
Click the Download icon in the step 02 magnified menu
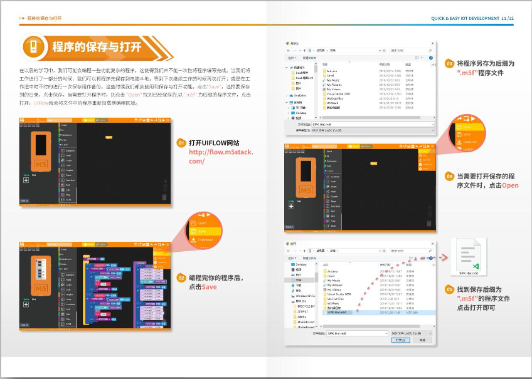pos(193,239)
